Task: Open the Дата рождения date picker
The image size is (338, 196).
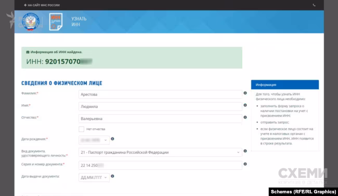Action: [94, 140]
